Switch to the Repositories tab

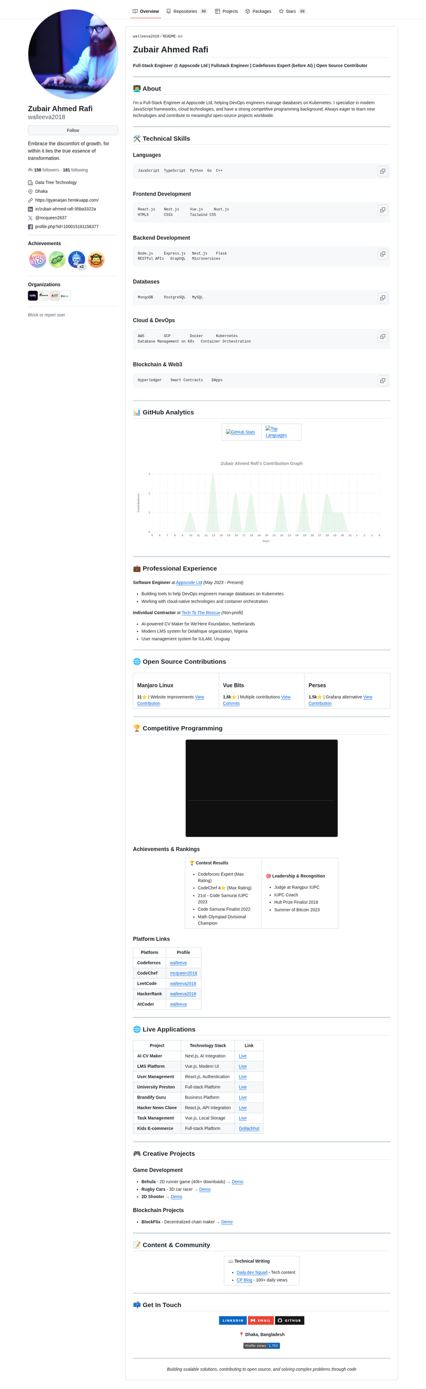pyautogui.click(x=186, y=11)
